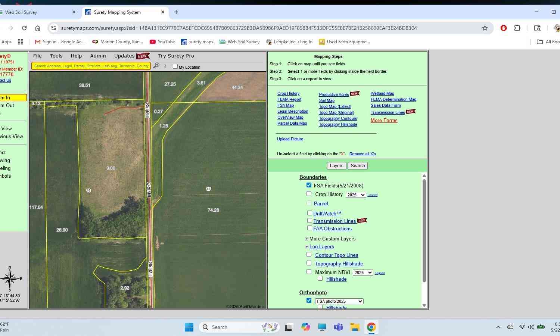Click the Upload Picture link
The height and width of the screenshot is (336, 560).
pyautogui.click(x=290, y=139)
